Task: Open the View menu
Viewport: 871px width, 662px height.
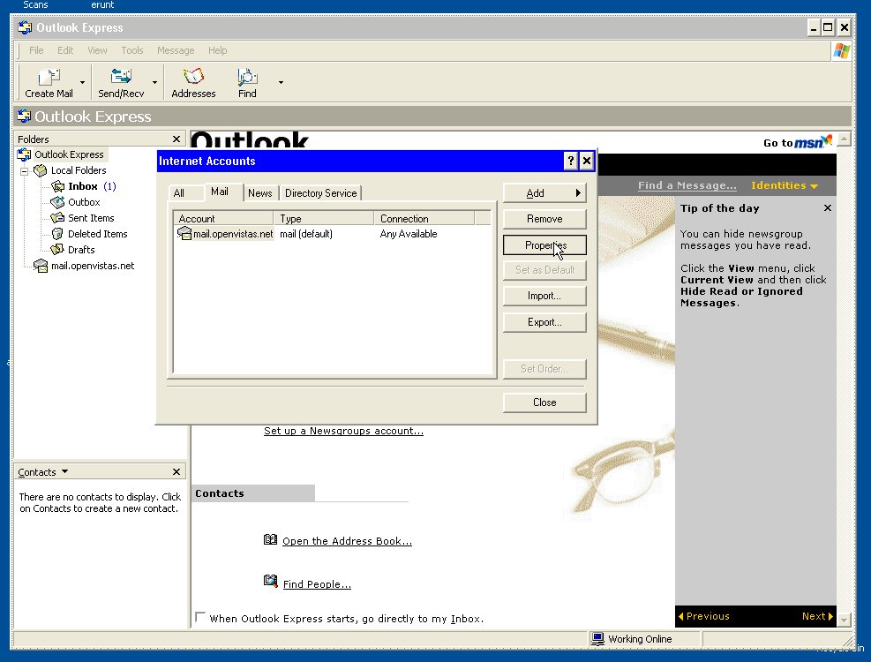Action: [x=97, y=50]
